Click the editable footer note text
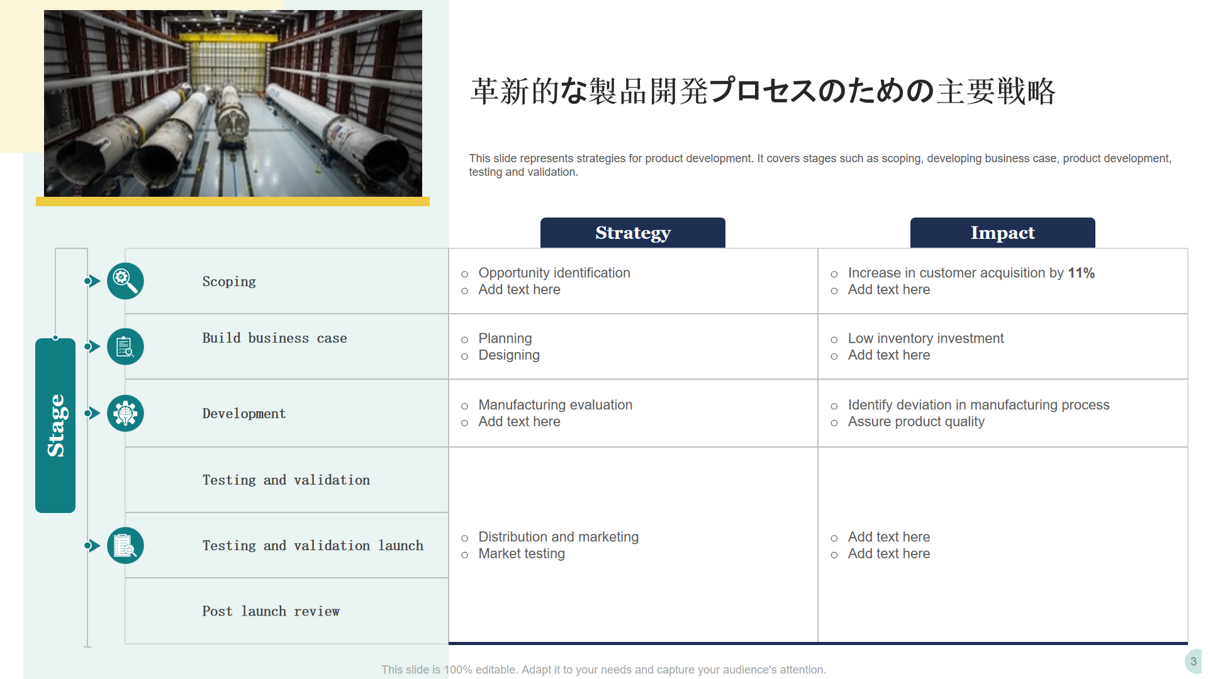The height and width of the screenshot is (679, 1208). coord(603,670)
